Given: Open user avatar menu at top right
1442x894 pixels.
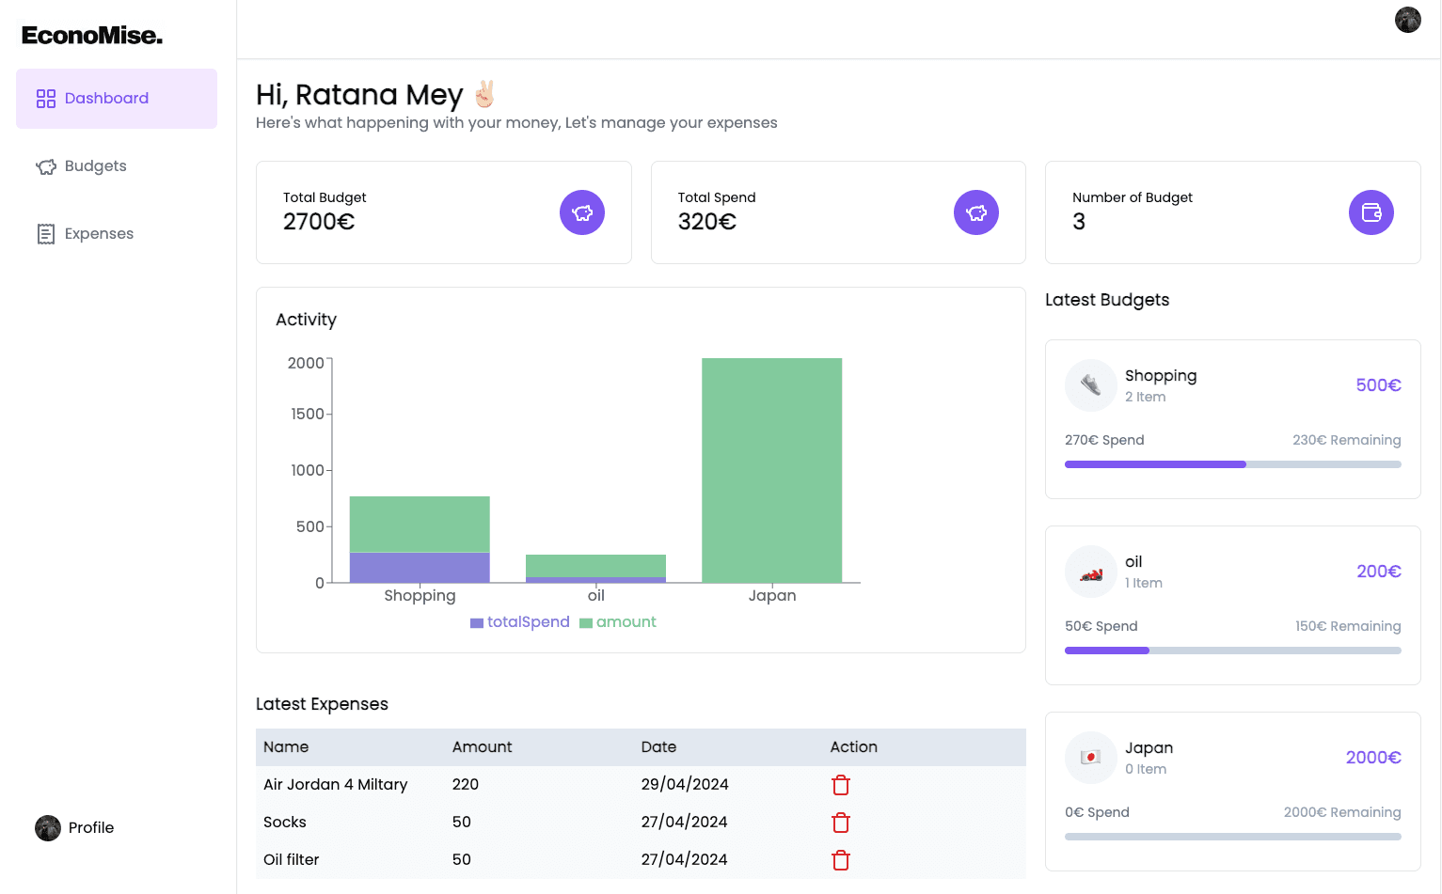Looking at the screenshot, I should point(1408,20).
